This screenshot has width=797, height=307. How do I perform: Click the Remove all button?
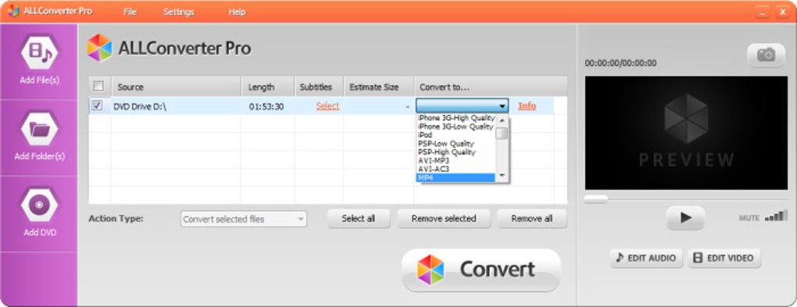[x=531, y=219]
